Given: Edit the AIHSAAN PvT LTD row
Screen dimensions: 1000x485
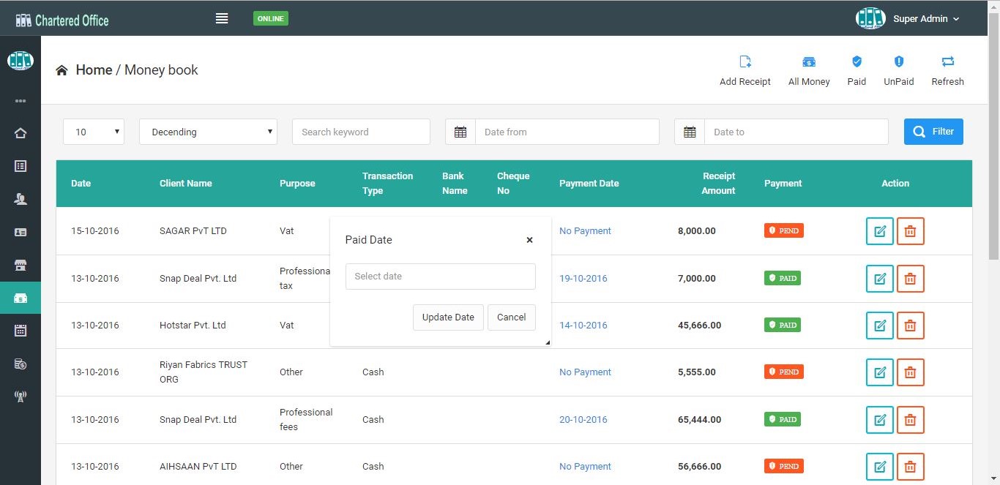Looking at the screenshot, I should coord(880,467).
